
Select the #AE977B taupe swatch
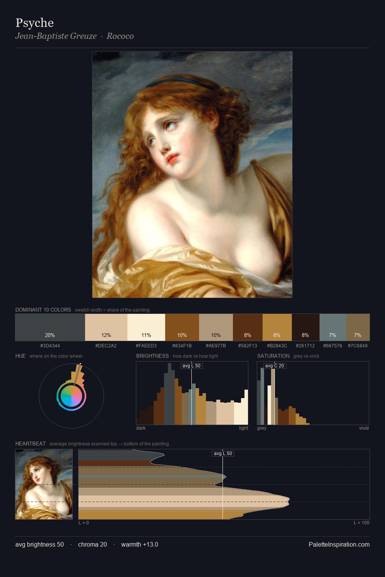[x=216, y=327]
